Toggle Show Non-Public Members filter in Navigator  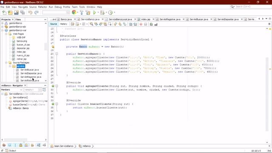[x=21, y=145]
